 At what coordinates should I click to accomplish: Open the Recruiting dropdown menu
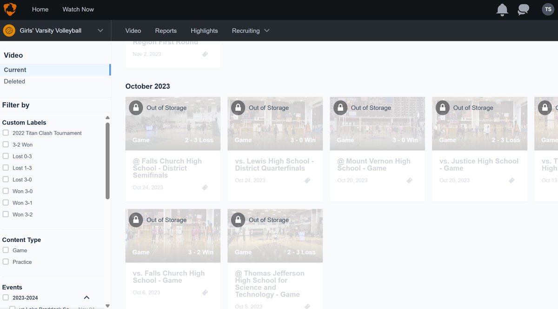pyautogui.click(x=250, y=30)
